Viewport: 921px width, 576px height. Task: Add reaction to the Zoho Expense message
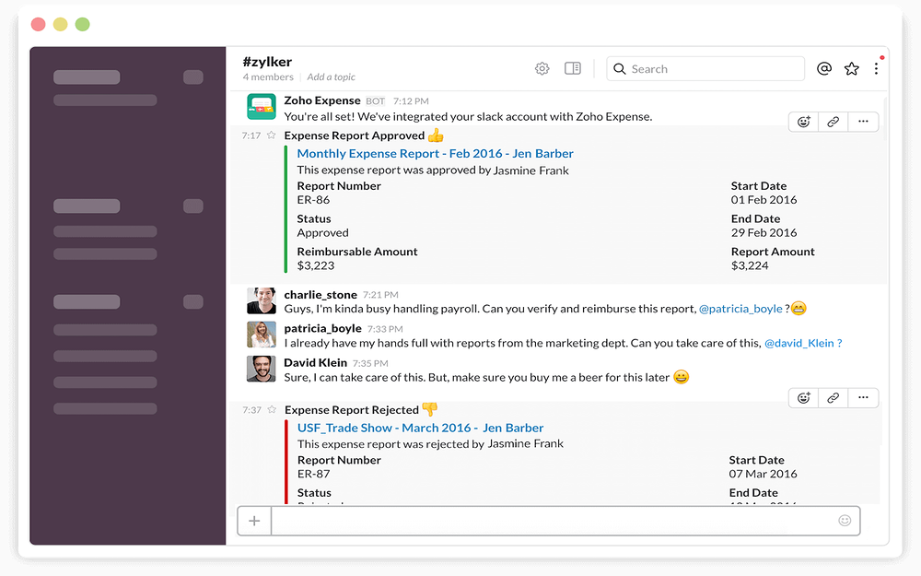[x=804, y=122]
